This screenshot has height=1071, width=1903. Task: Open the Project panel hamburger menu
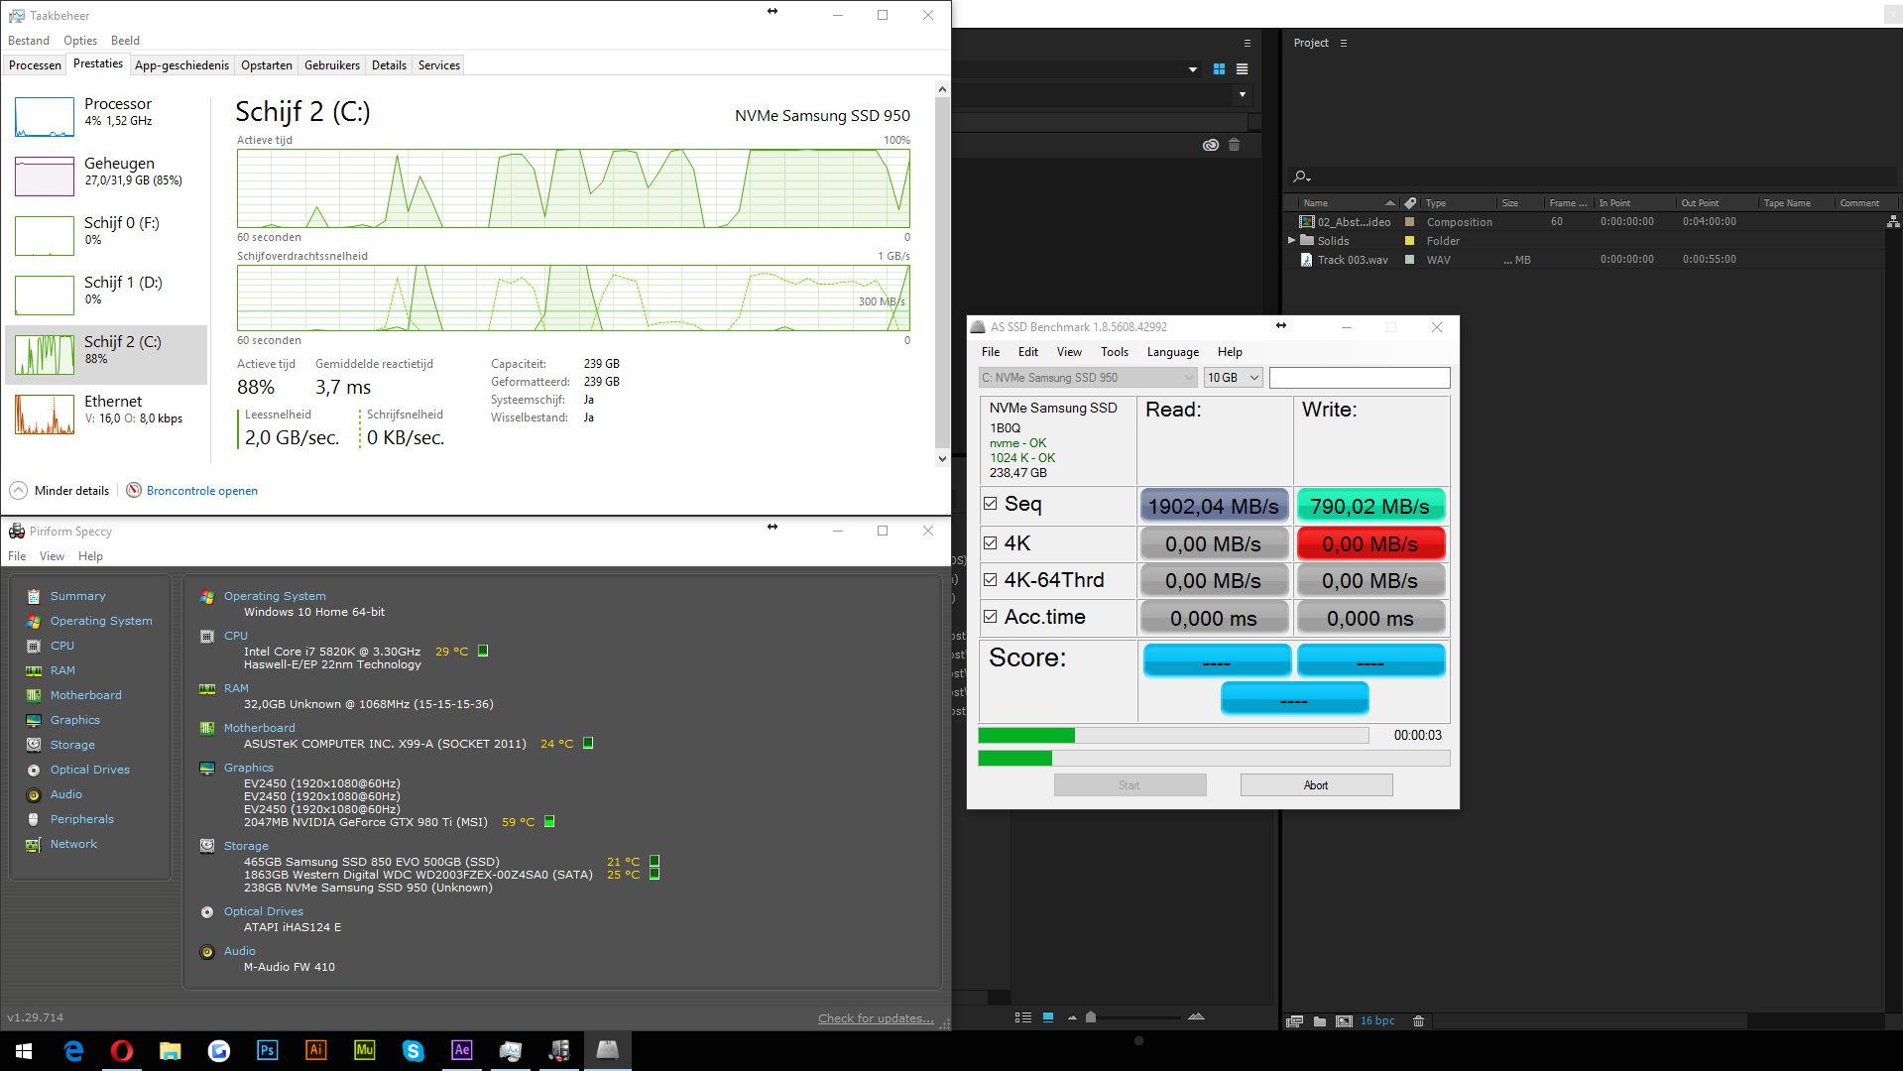1344,43
